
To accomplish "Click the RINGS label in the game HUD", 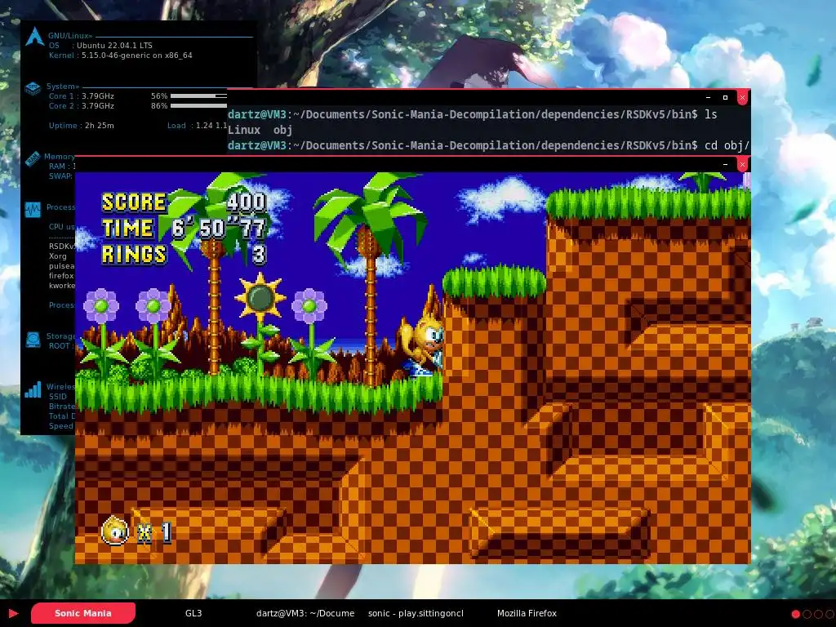I will point(134,255).
